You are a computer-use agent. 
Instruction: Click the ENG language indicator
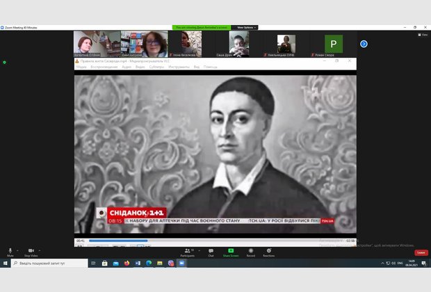[x=400, y=263]
